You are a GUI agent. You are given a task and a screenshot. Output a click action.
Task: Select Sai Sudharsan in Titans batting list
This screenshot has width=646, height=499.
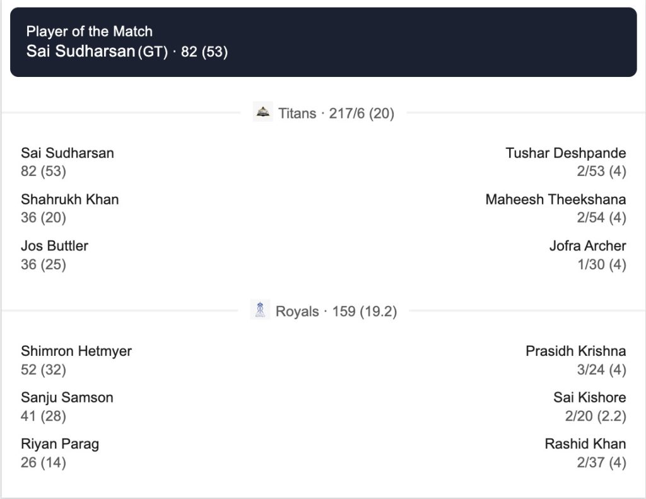(68, 153)
